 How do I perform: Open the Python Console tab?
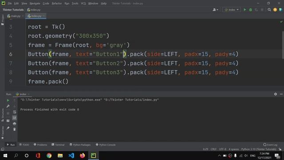tap(106, 144)
